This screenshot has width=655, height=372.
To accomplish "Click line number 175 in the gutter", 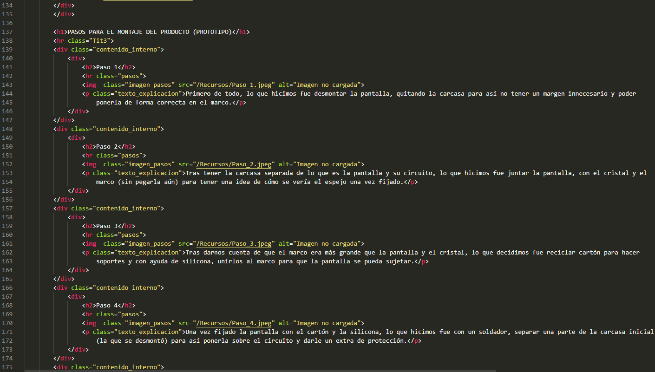I will tap(7, 367).
